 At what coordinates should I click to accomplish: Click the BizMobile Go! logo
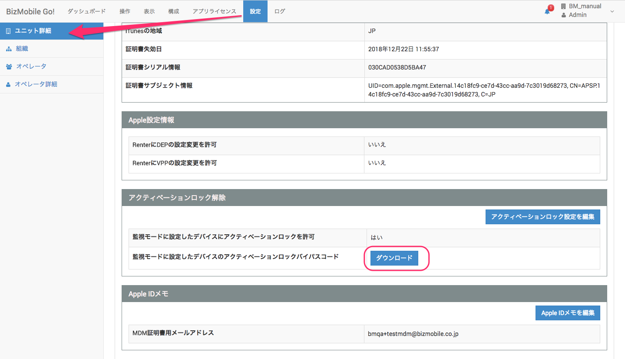[30, 11]
